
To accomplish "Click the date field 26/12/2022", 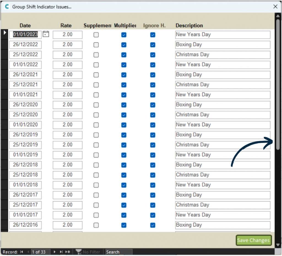I will click(25, 45).
